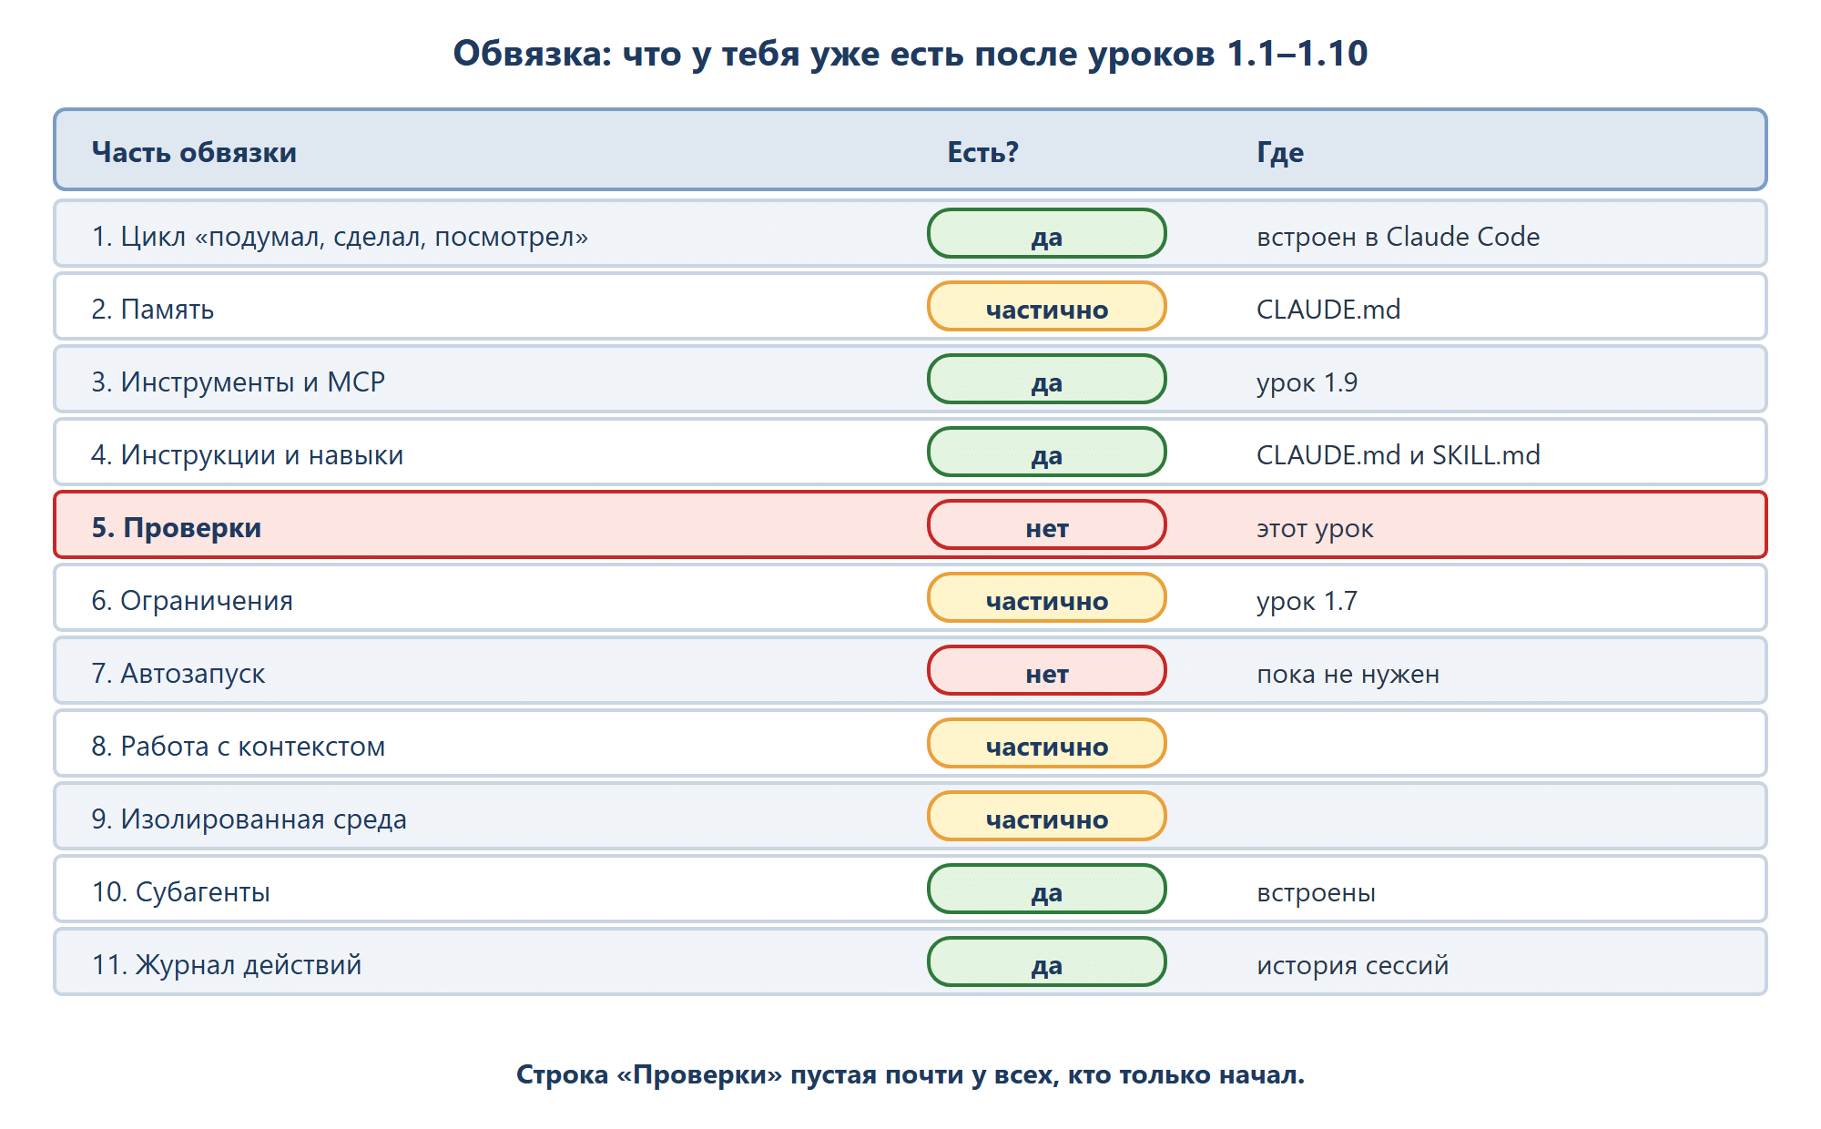Click the title «Обвязка: что у тебя уже есть»

point(910,54)
